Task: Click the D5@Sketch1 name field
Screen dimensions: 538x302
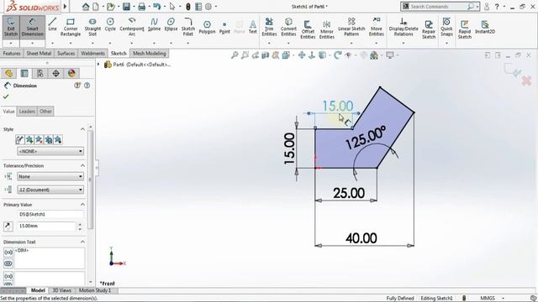Action: pyautogui.click(x=50, y=215)
